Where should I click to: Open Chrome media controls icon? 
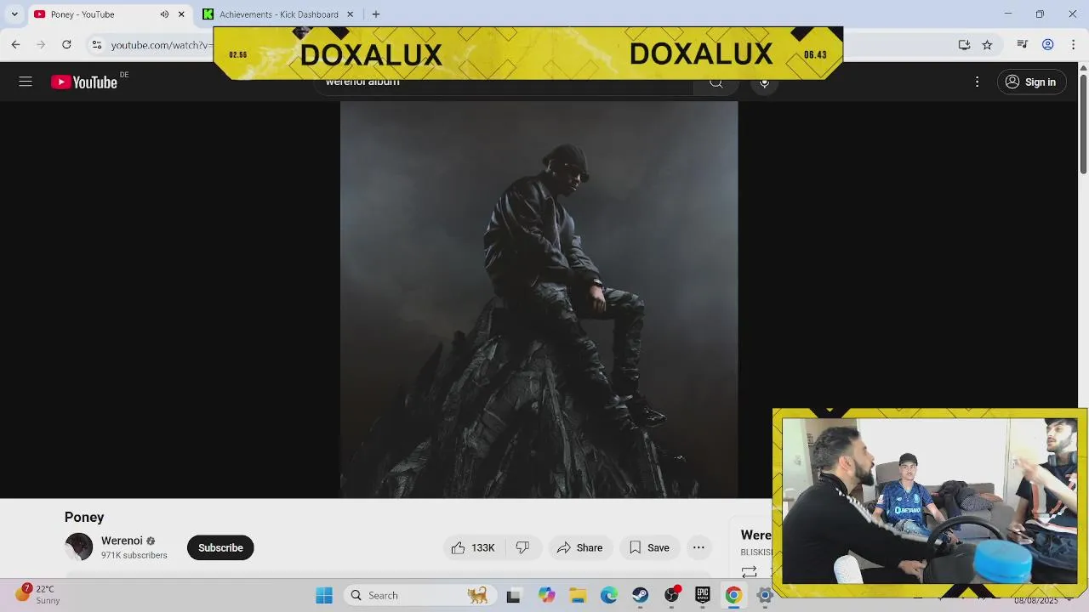[1023, 45]
